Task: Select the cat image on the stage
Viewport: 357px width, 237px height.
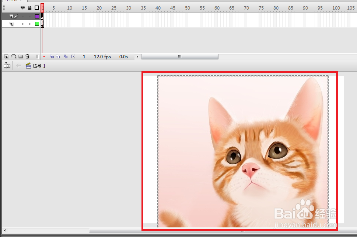Action: pos(243,151)
